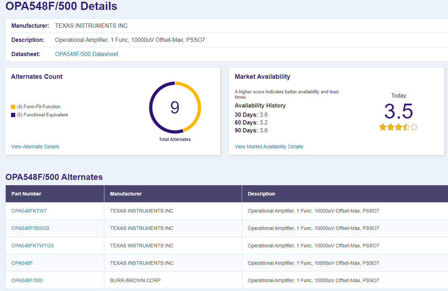
Task: Click the OPA548F/500 Details page heading
Action: [x=61, y=6]
